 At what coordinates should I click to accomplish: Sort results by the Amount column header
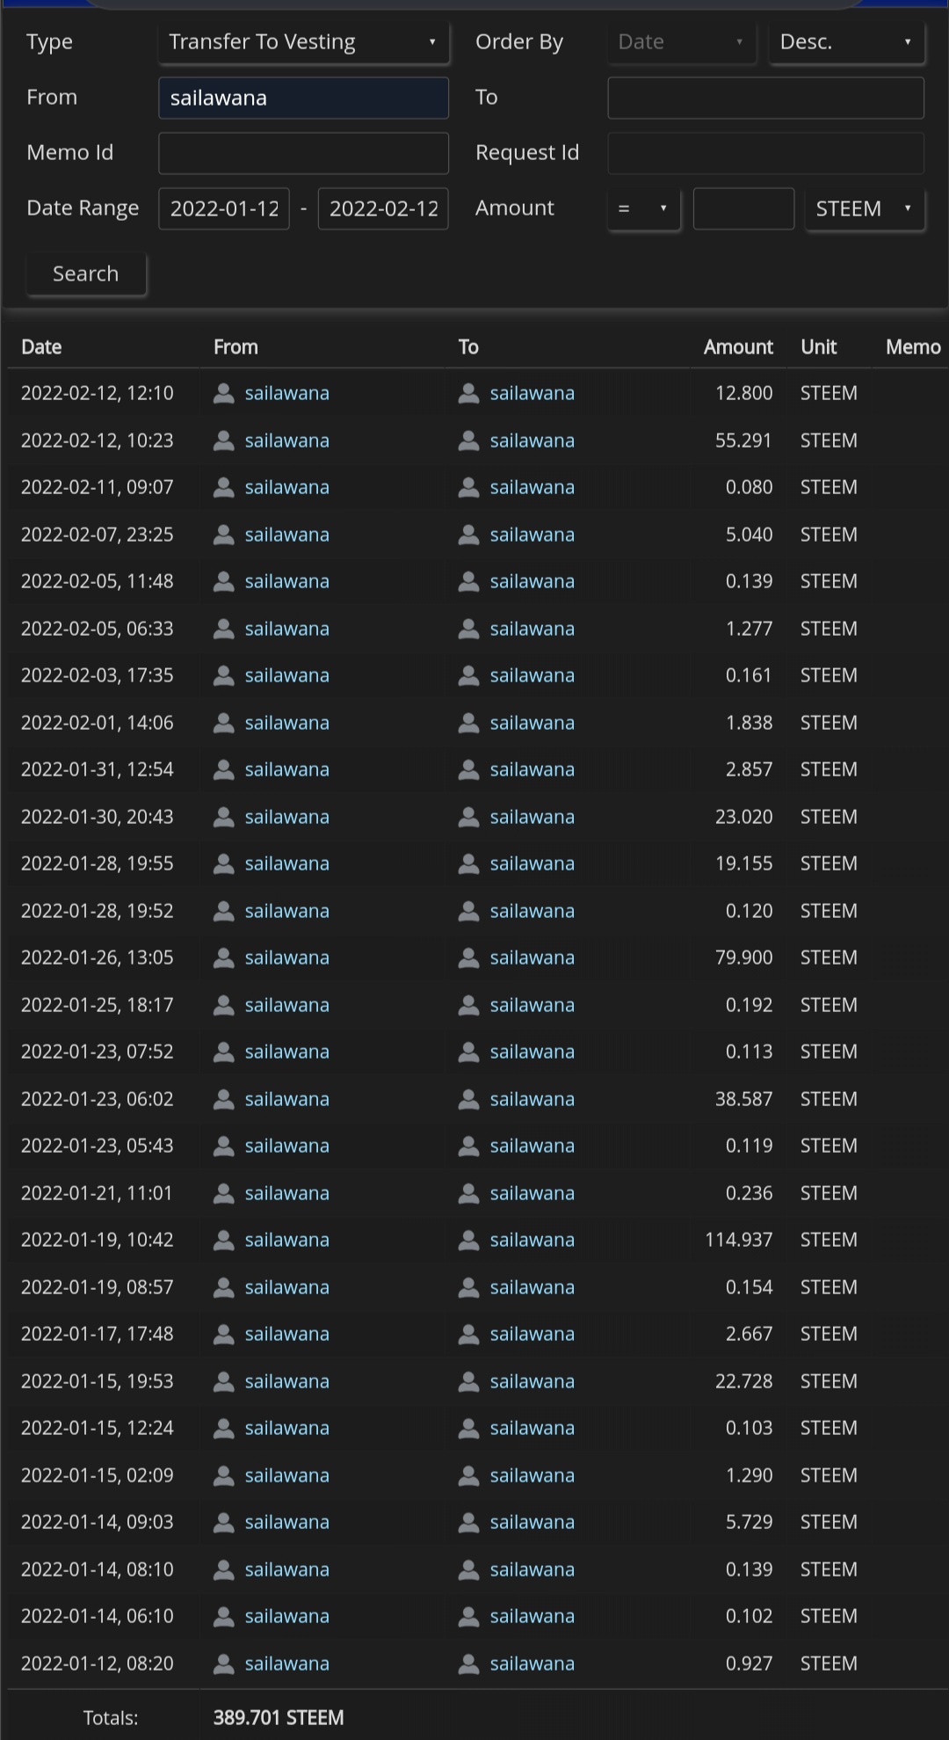point(738,347)
